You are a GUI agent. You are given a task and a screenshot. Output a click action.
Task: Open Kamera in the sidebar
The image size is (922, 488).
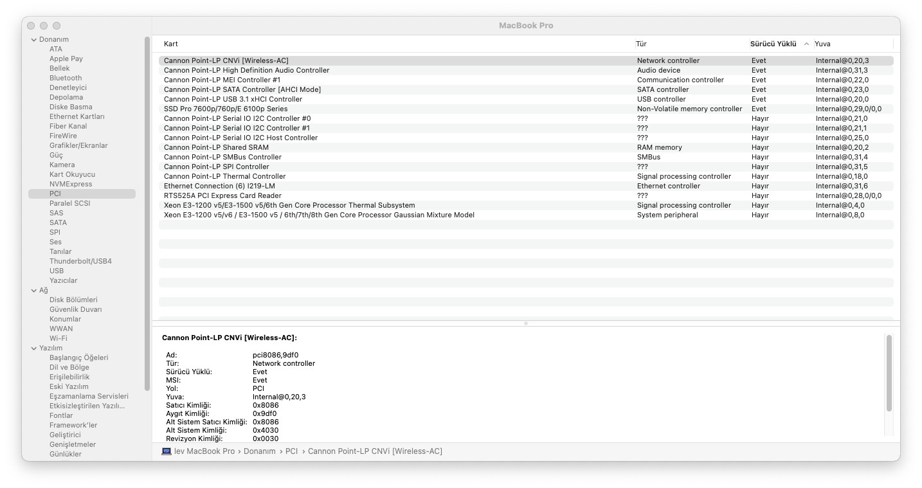(62, 165)
